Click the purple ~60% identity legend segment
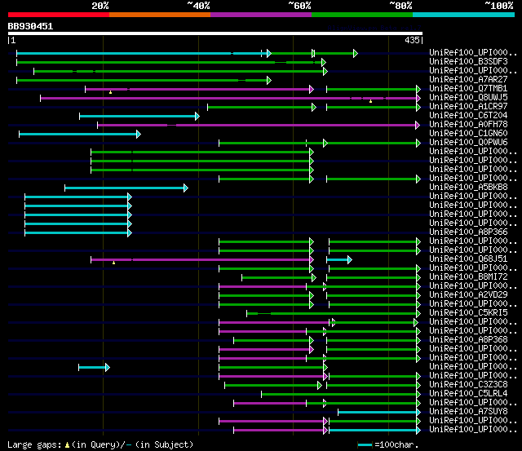The image size is (522, 451). click(261, 15)
